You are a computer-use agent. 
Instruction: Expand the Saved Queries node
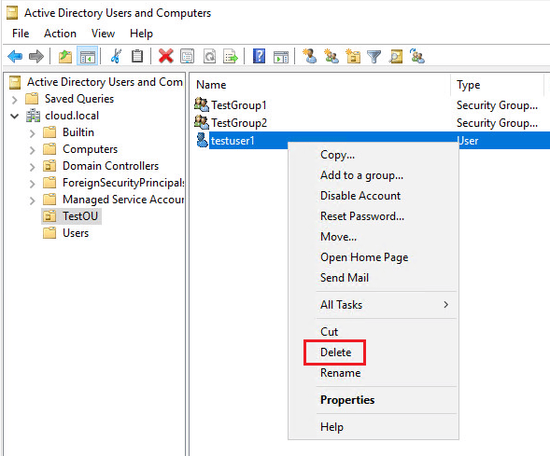(14, 100)
